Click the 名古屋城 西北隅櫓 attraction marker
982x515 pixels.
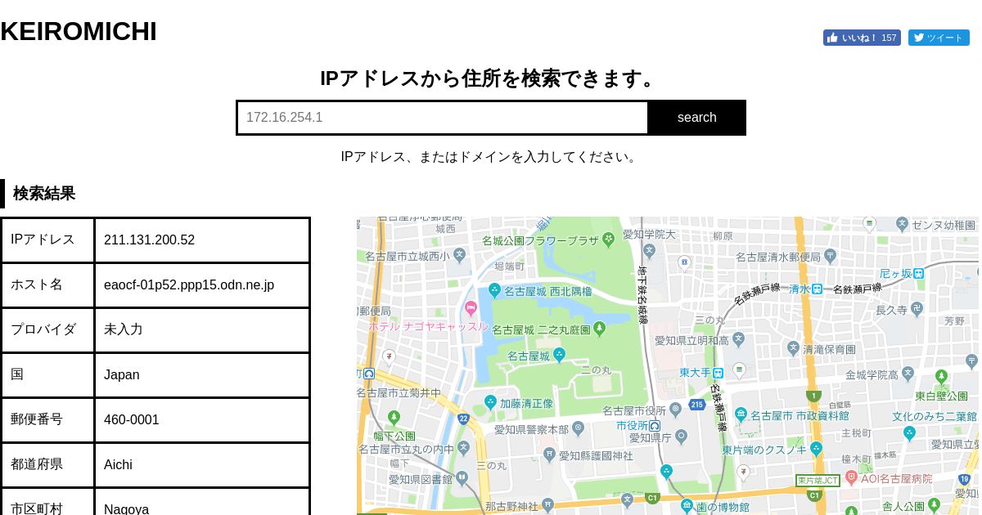(494, 290)
